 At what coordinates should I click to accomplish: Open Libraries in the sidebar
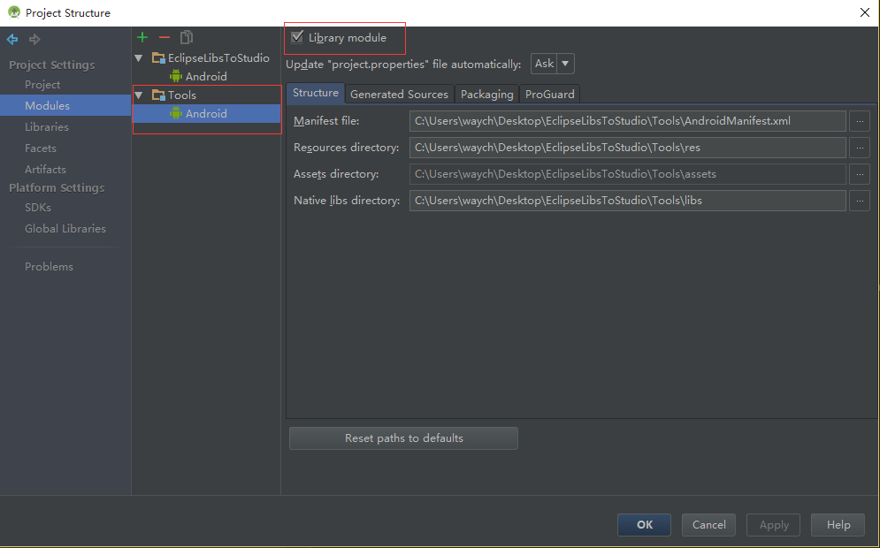[47, 126]
